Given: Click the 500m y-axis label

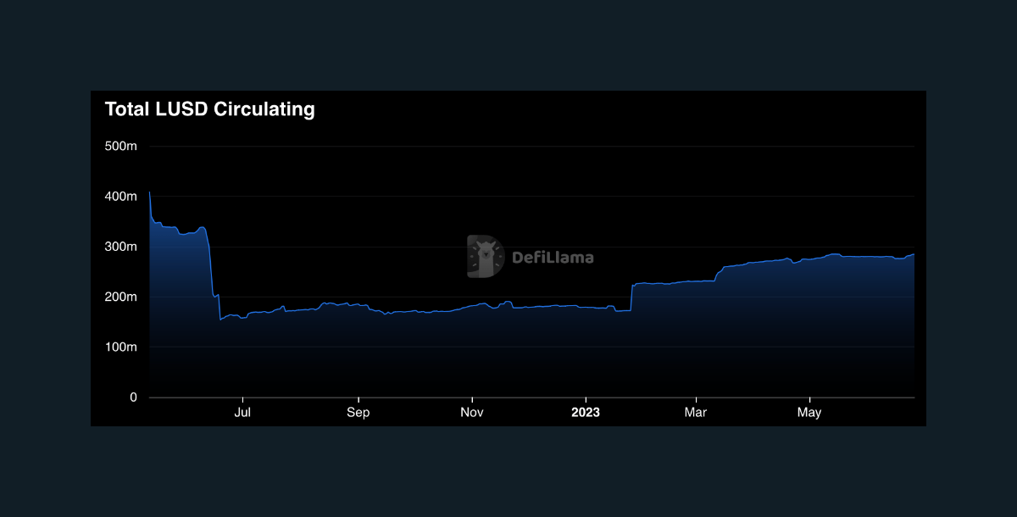Looking at the screenshot, I should click(x=120, y=147).
